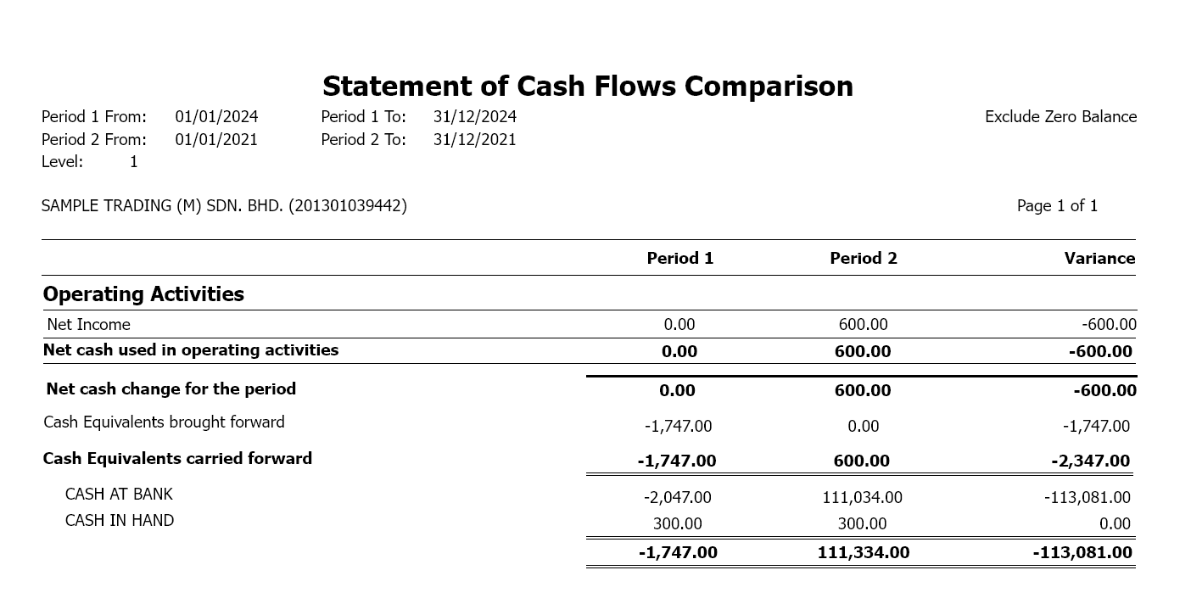Open the CASH AT BANK account row

click(119, 495)
